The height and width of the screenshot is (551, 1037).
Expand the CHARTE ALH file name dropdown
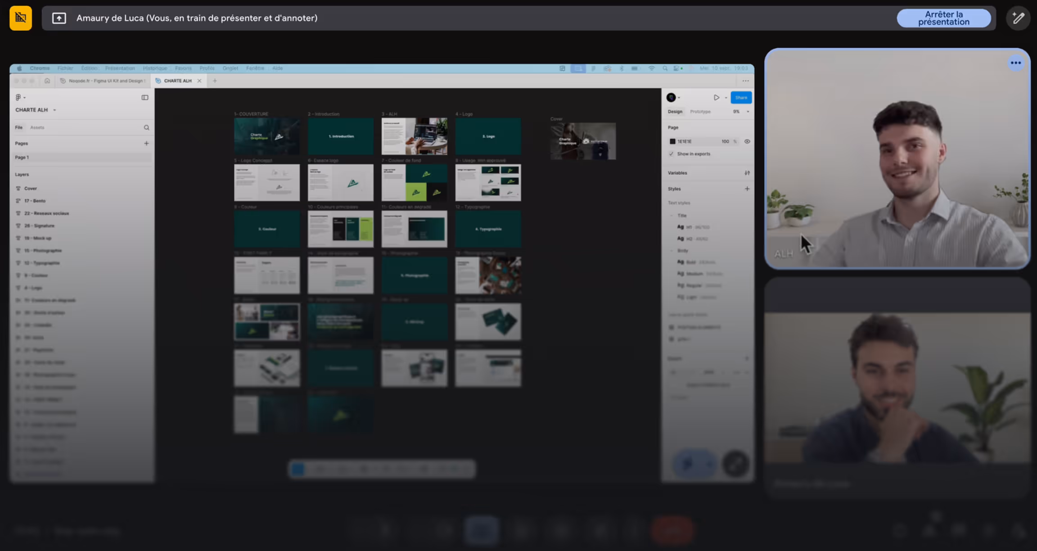point(54,110)
